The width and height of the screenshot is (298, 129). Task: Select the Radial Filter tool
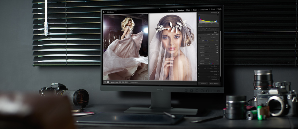click(x=213, y=29)
